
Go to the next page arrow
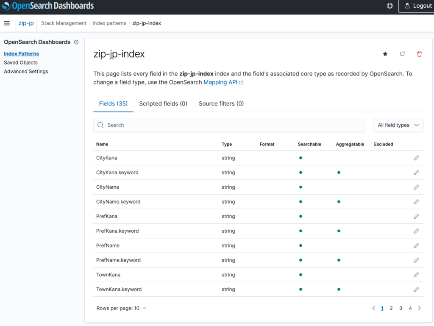(419, 308)
